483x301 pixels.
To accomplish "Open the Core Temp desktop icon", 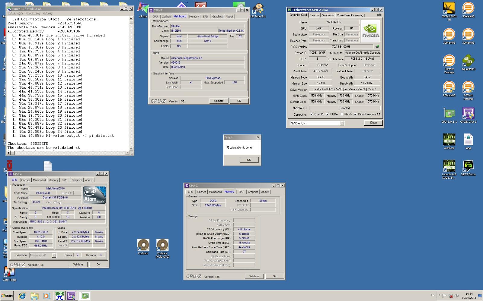I will (9, 274).
